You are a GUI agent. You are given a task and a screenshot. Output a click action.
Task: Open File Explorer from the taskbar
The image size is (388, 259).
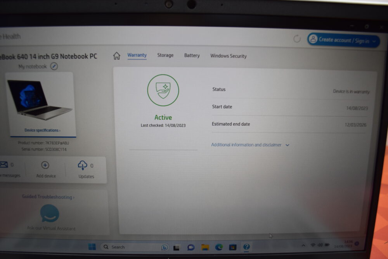point(205,247)
